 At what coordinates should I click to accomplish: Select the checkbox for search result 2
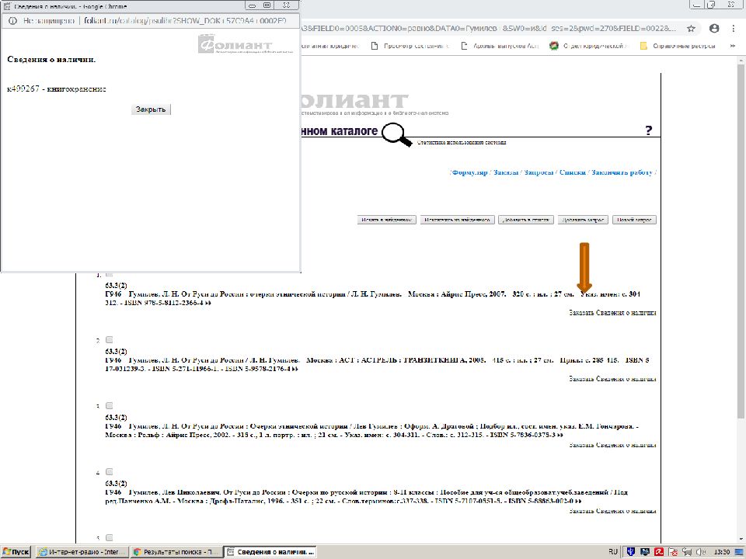tap(109, 340)
